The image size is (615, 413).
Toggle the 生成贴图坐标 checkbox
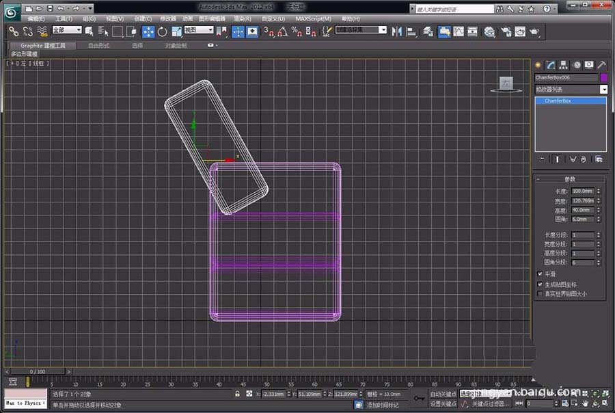[540, 284]
